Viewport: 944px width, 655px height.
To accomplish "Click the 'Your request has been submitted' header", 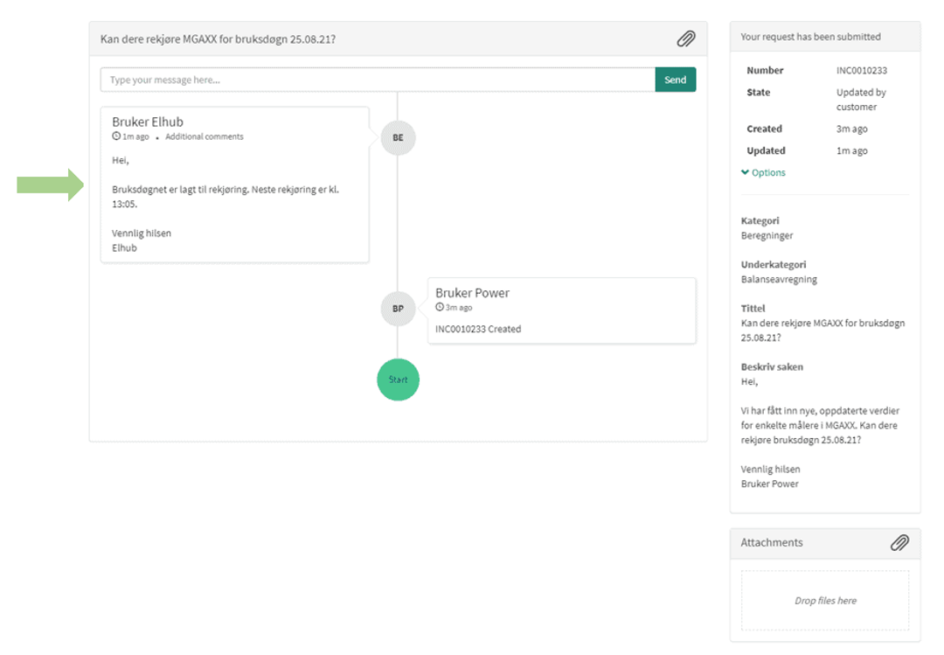I will tap(810, 36).
